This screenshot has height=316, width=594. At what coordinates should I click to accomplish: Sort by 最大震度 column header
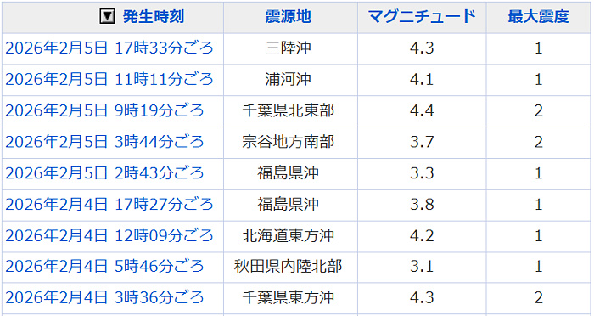tap(538, 17)
